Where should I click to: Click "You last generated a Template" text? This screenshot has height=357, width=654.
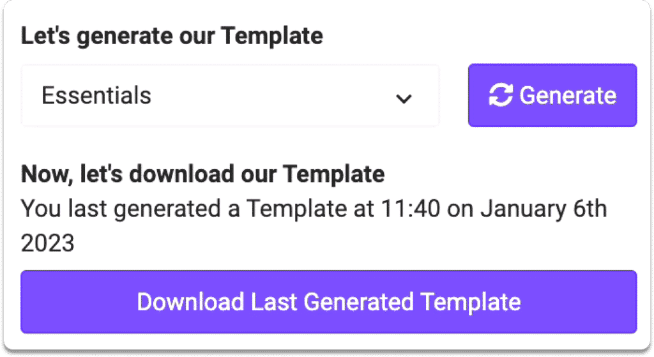tap(183, 209)
